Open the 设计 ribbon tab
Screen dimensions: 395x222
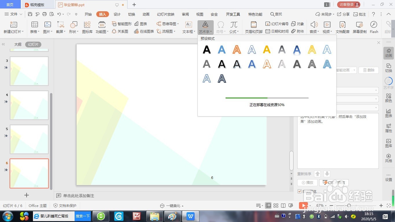click(117, 14)
